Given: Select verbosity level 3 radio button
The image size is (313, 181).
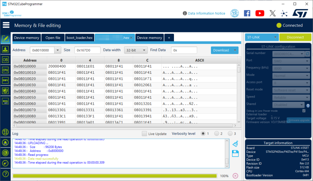Looking at the screenshot, I should (230, 133).
